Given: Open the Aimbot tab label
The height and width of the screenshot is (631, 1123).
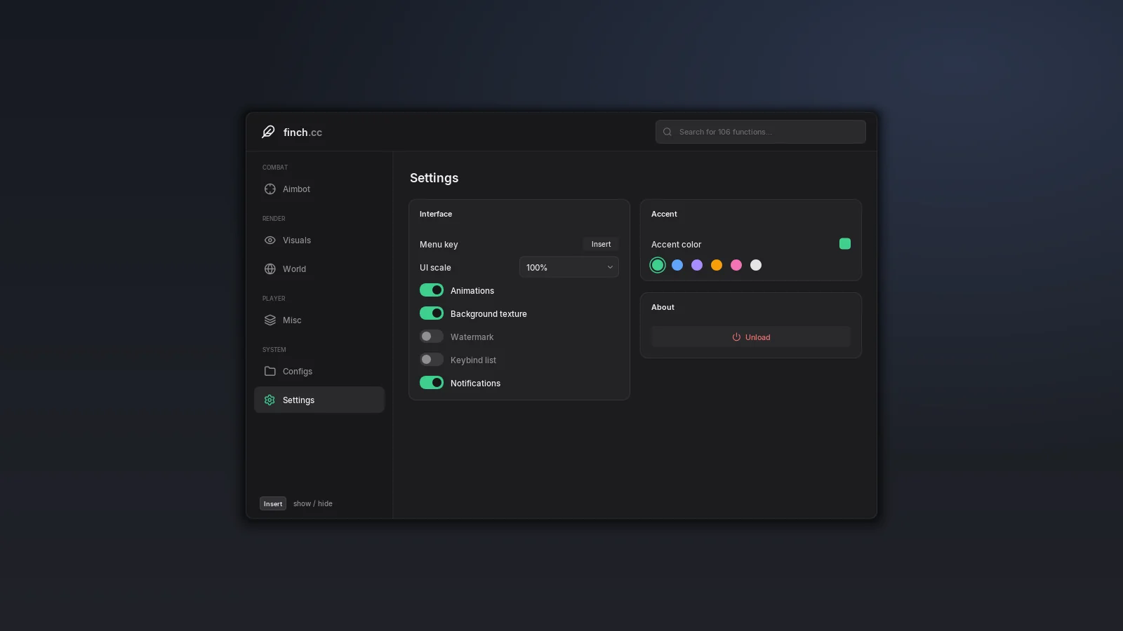Looking at the screenshot, I should (296, 189).
